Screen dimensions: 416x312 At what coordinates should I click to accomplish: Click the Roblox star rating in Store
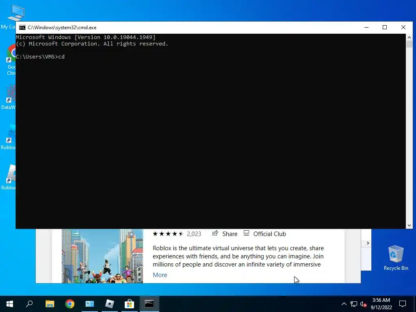[x=168, y=234]
